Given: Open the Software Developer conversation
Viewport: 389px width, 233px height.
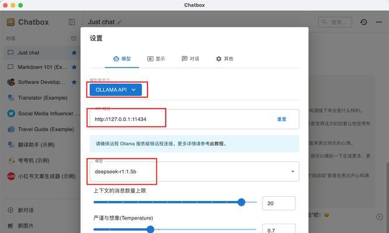Looking at the screenshot, I should [x=41, y=82].
